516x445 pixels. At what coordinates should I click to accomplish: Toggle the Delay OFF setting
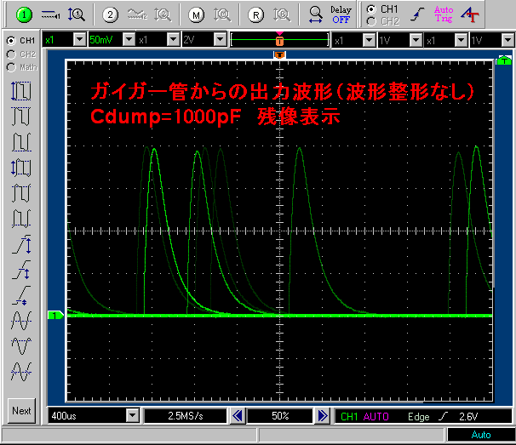click(x=341, y=14)
